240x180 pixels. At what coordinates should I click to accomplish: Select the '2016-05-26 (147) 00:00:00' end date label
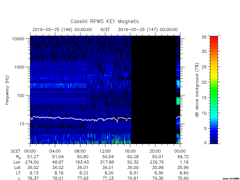[148, 29]
